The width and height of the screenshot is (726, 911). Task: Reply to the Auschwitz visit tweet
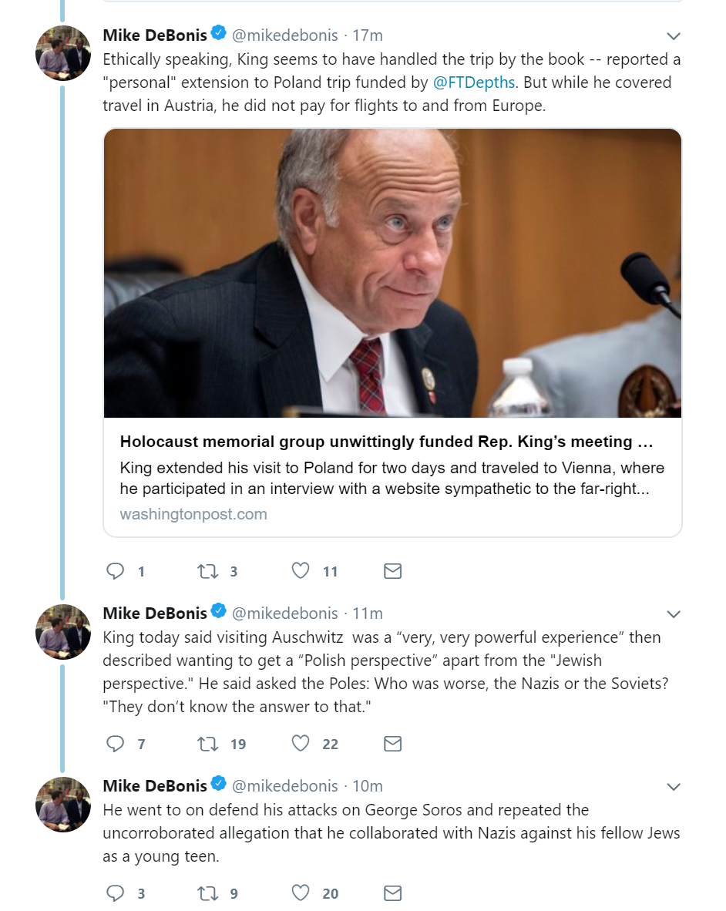pyautogui.click(x=116, y=744)
